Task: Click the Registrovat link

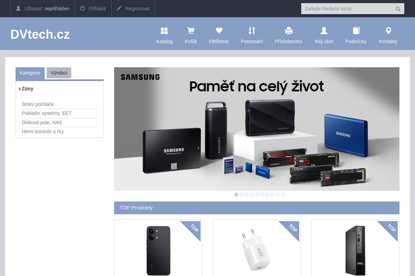Action: 138,9
